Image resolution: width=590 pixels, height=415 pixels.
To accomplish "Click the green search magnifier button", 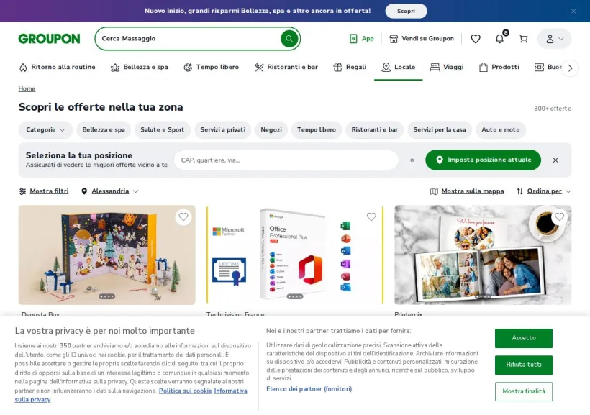I will click(289, 38).
